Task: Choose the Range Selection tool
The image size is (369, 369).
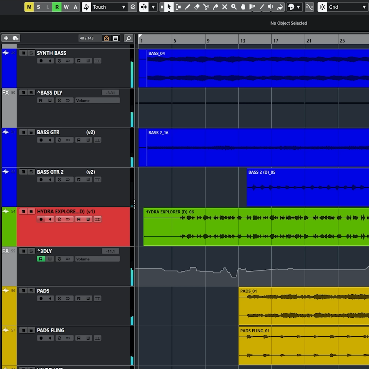Action: 178,7
